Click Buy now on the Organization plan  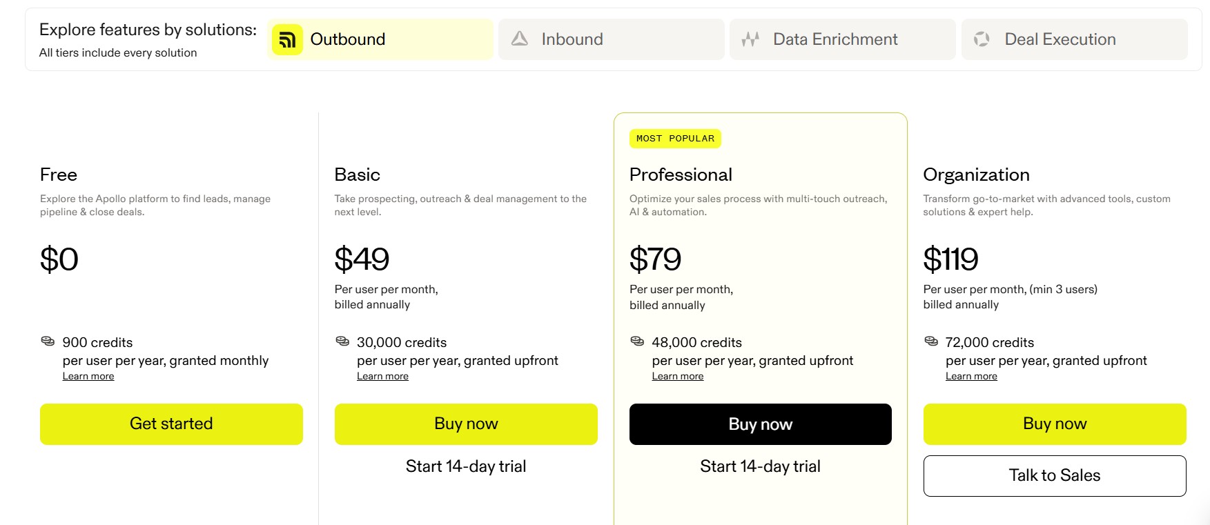[1054, 424]
